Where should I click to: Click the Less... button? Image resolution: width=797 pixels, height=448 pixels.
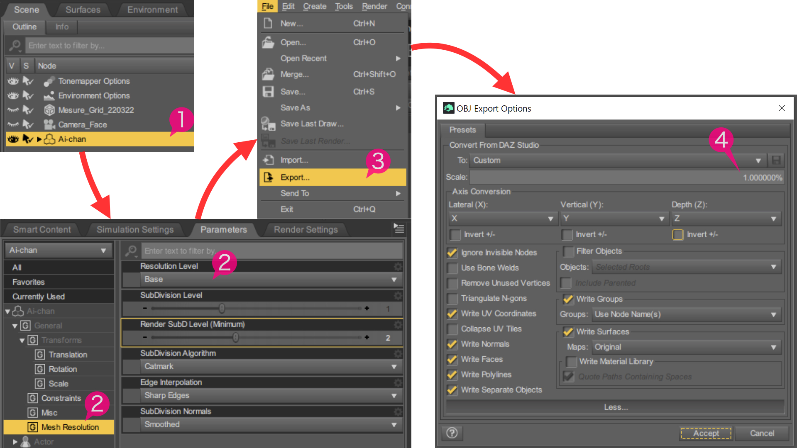(616, 407)
